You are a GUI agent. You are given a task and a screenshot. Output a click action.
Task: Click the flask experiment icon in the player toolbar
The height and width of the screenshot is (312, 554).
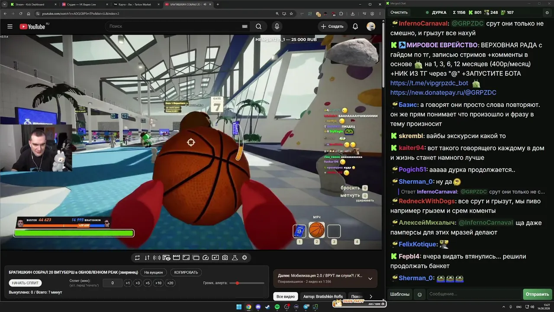[235, 257]
